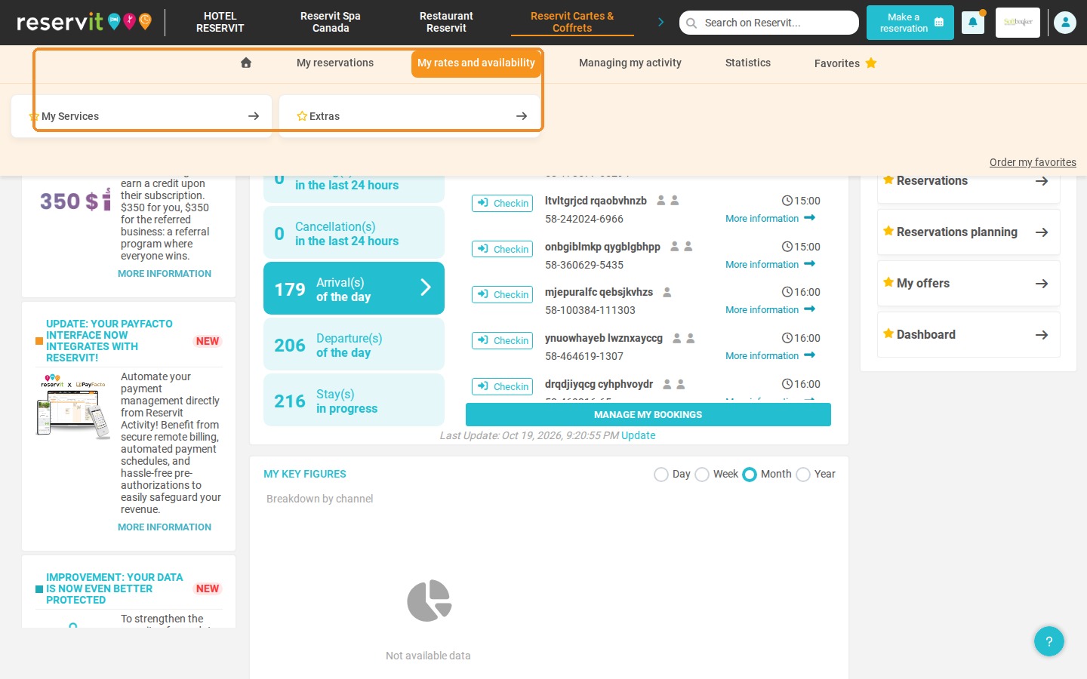Expand next establishments chevron in top bar
Screen dimensions: 1087x679
661,22
